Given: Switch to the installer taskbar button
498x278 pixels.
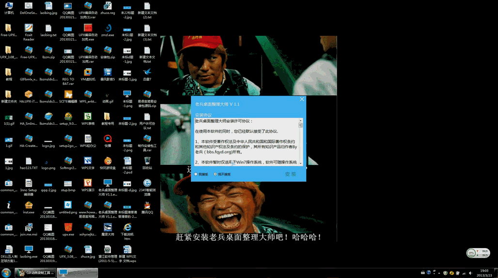Looking at the screenshot, I should tap(78, 273).
